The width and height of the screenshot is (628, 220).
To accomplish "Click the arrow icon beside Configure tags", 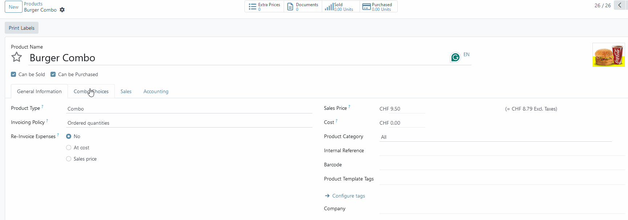I will pos(327,196).
